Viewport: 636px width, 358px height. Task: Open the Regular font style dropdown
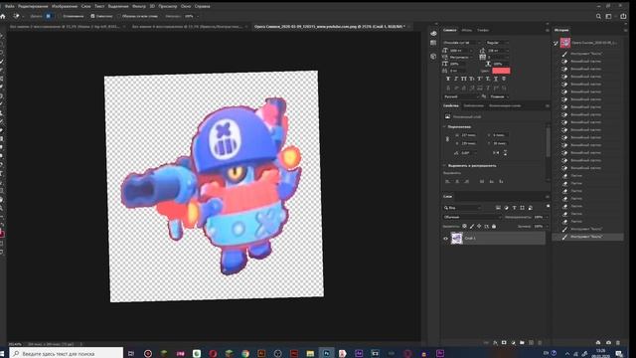tap(497, 43)
